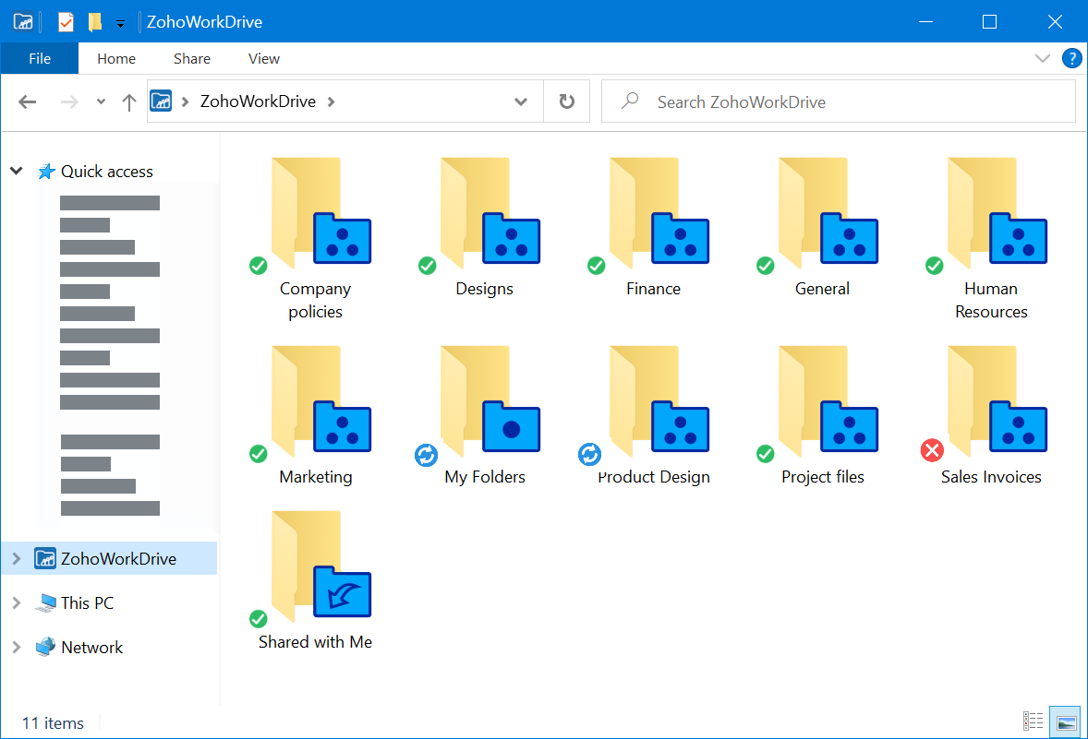Click the "Human Resources" folder name
The width and height of the screenshot is (1088, 739).
point(991,300)
